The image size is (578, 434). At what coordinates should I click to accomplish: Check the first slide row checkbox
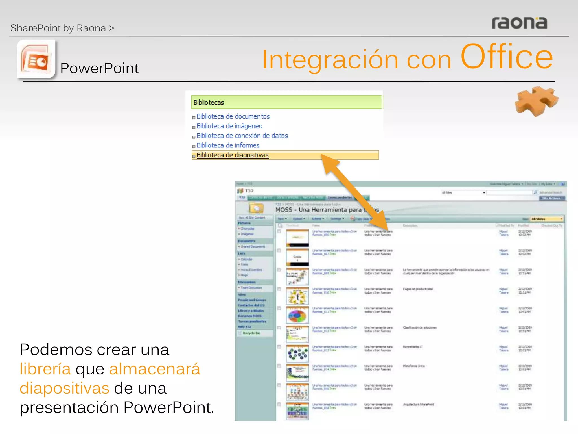click(279, 231)
